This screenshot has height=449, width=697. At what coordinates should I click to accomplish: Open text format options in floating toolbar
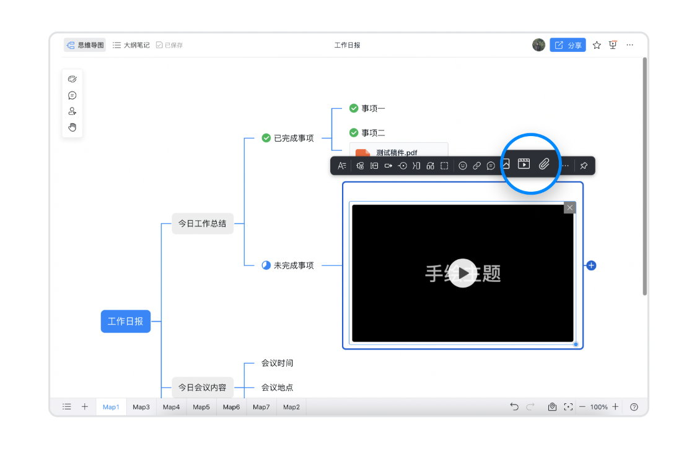tap(342, 166)
